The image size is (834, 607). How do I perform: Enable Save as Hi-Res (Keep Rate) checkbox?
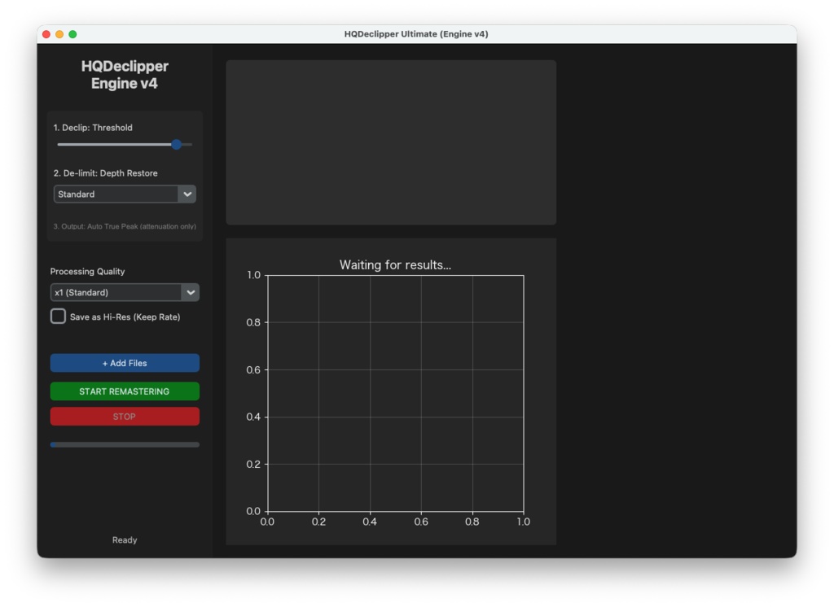tap(58, 317)
